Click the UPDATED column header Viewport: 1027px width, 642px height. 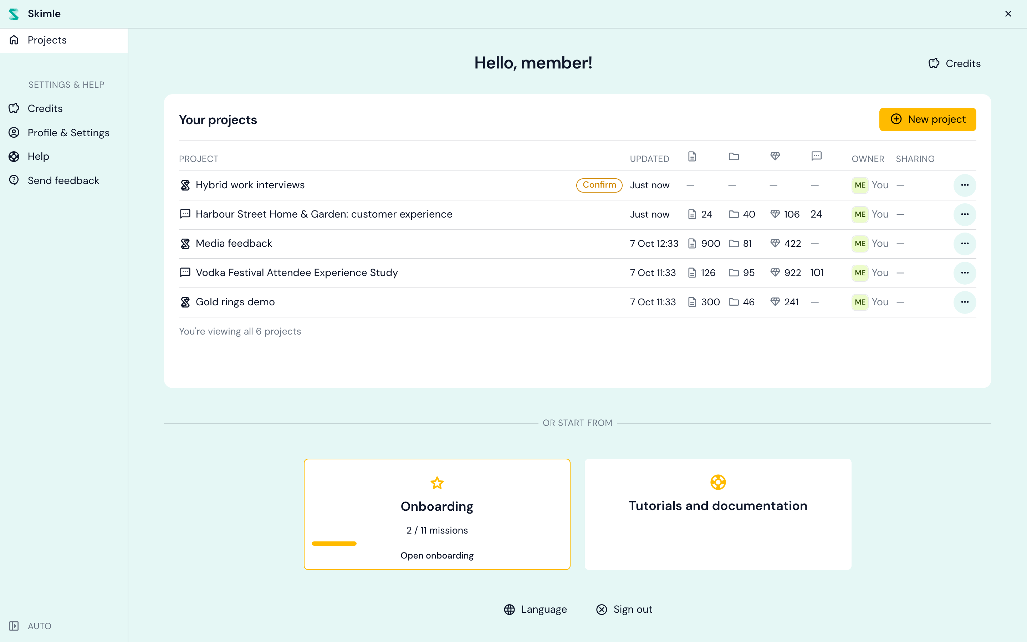coord(649,159)
